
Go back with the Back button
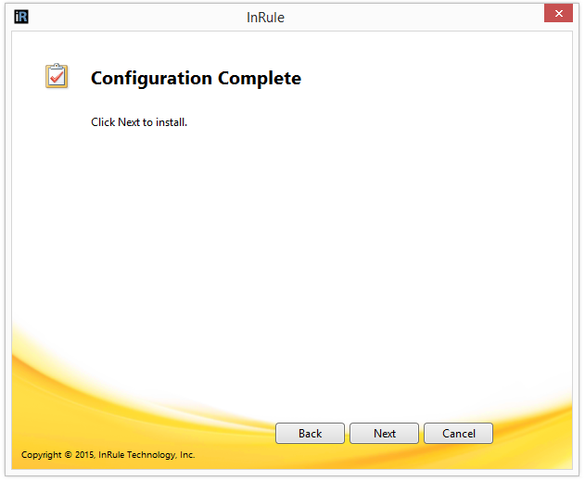tap(310, 434)
